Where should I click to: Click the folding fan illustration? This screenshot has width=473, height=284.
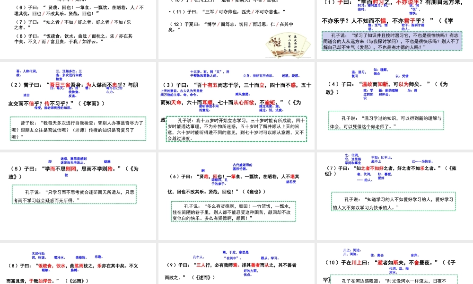coord(288,45)
